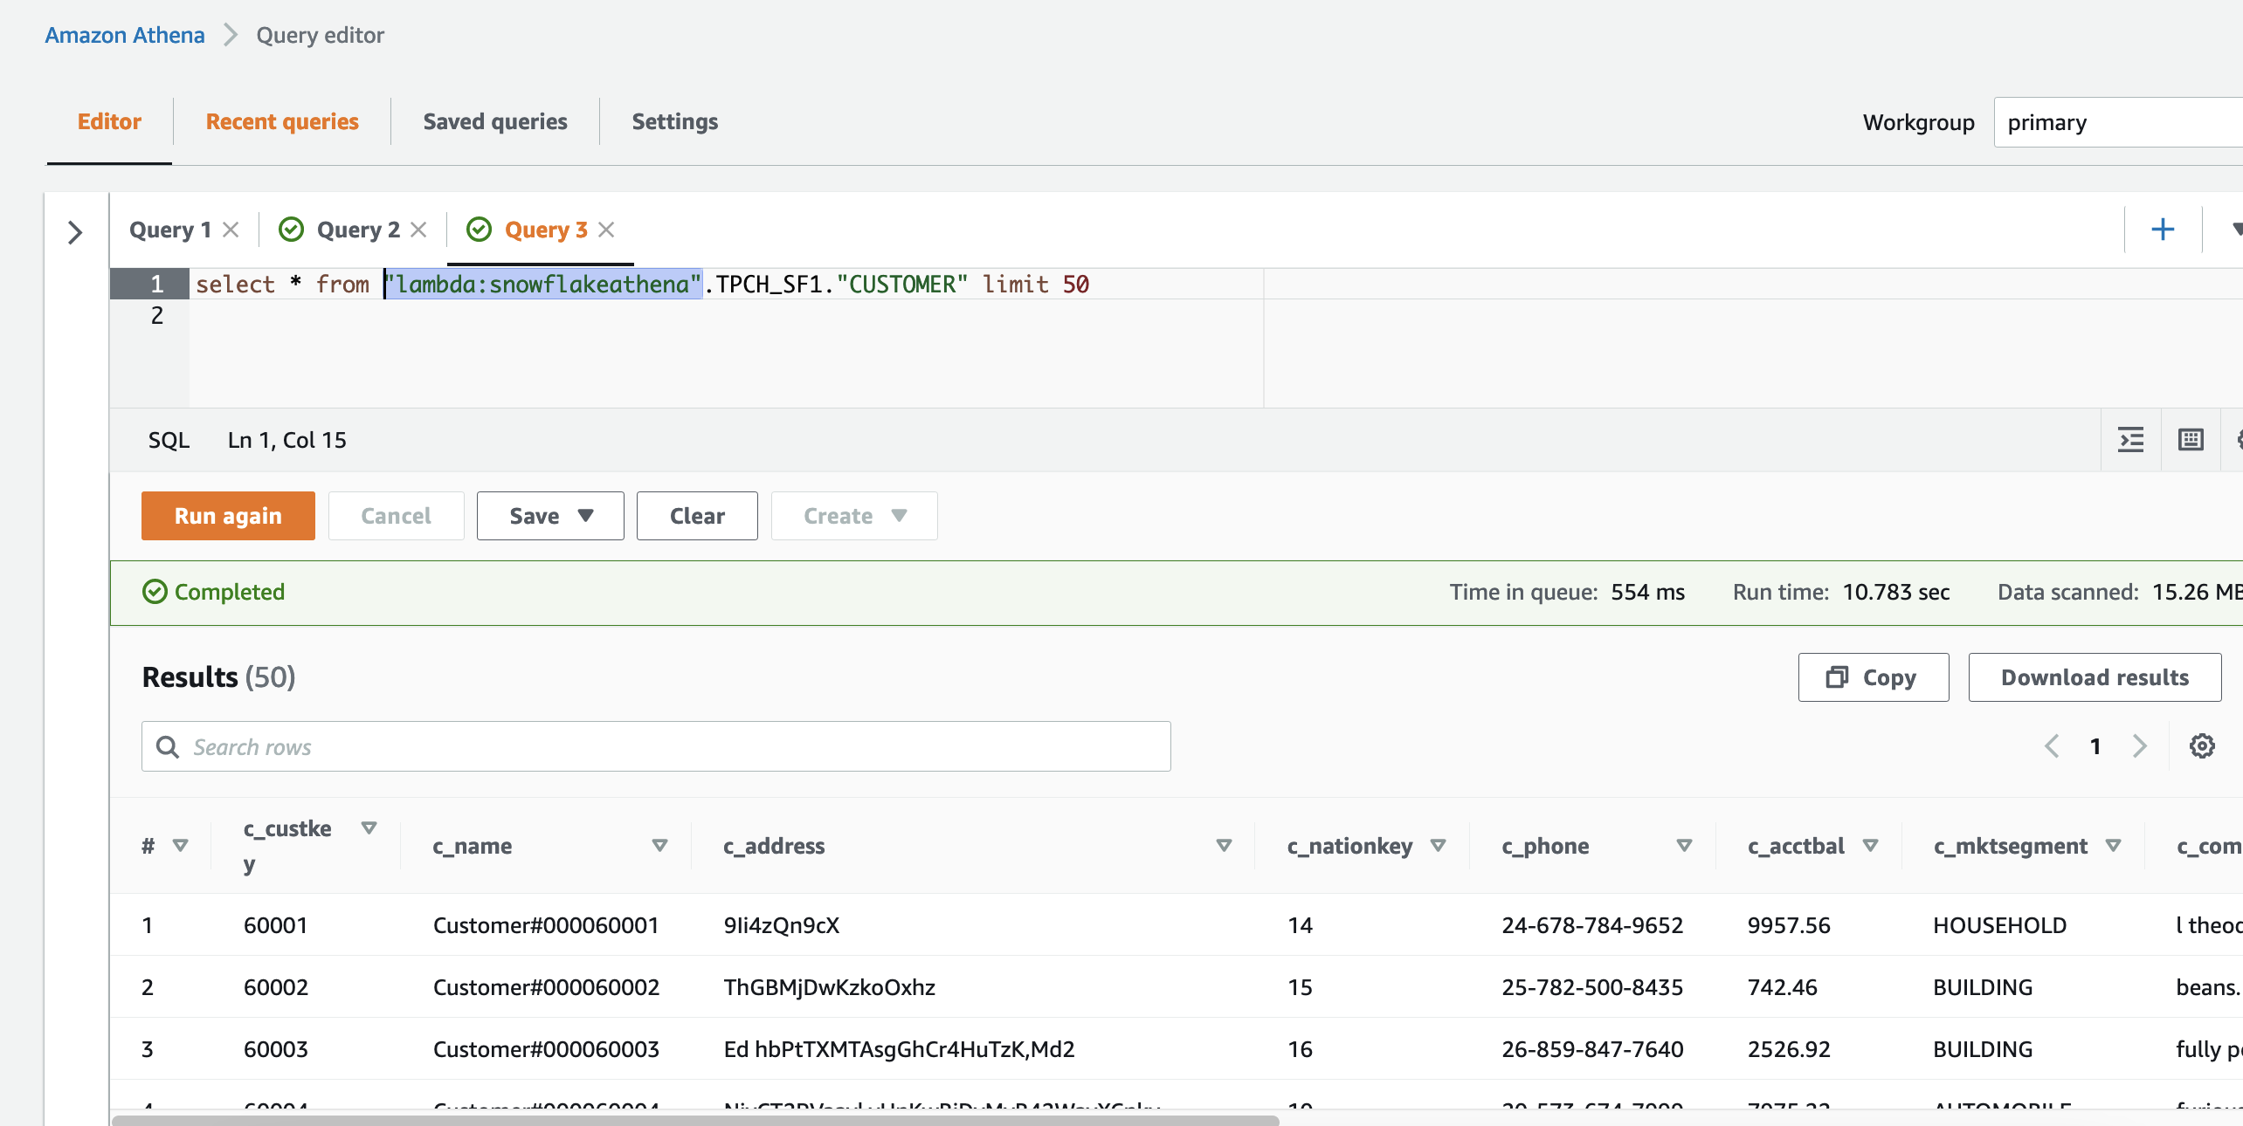This screenshot has height=1126, width=2243.
Task: Go to next results page arrow
Action: click(x=2139, y=746)
